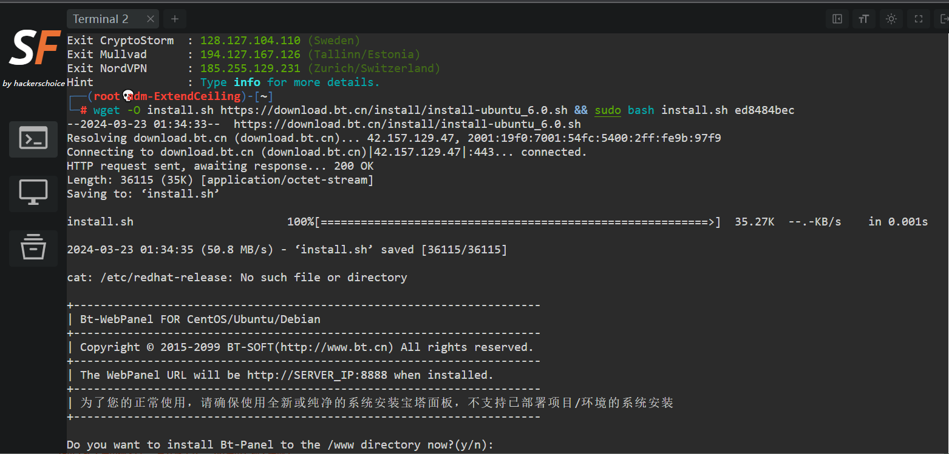Close the Terminal 2 tab

coord(150,19)
